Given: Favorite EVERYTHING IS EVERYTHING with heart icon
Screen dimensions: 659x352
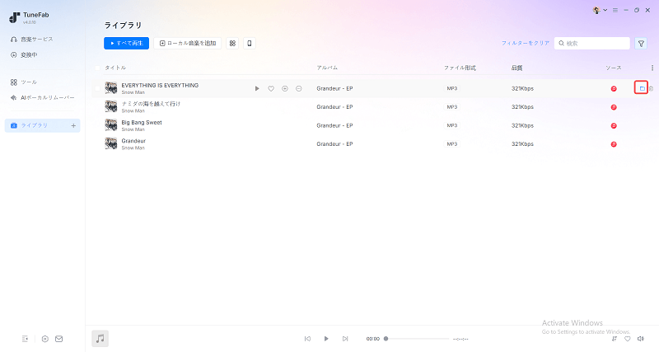Looking at the screenshot, I should click(x=271, y=89).
